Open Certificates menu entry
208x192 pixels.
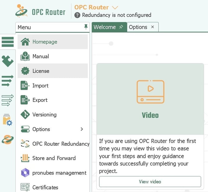click(53, 187)
